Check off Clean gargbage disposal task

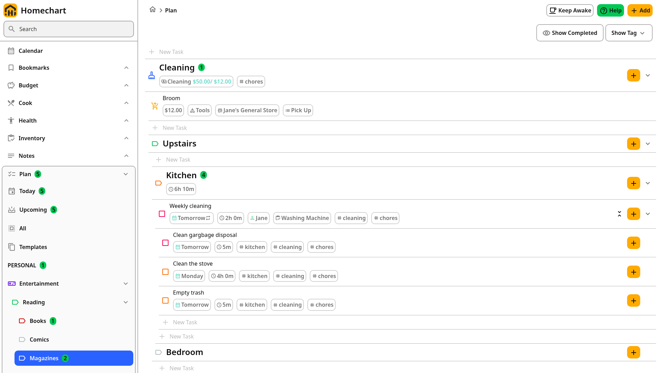[165, 243]
